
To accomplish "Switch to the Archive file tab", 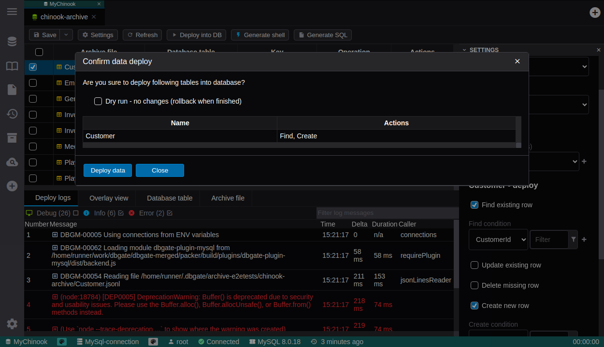I will (x=228, y=198).
